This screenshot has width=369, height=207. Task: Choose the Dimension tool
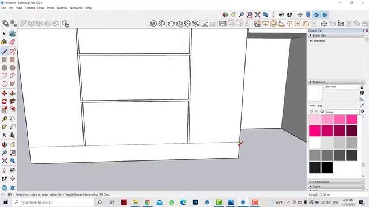pyautogui.click(x=13, y=119)
